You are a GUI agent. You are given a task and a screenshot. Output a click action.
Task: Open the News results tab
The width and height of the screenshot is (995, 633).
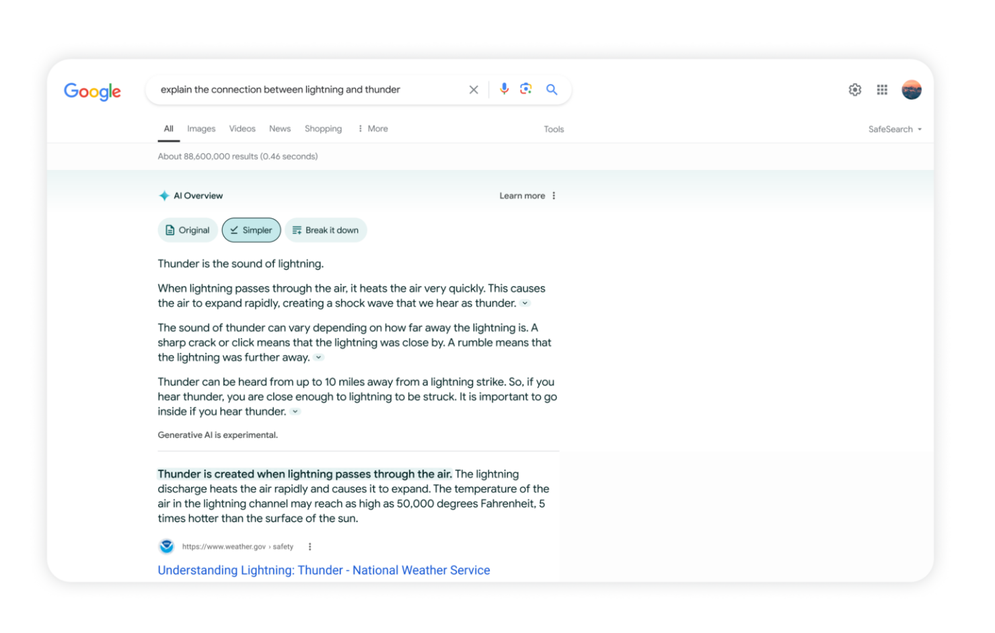[x=280, y=128]
